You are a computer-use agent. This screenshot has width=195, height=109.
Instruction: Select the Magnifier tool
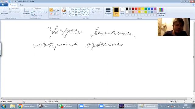[58, 14]
